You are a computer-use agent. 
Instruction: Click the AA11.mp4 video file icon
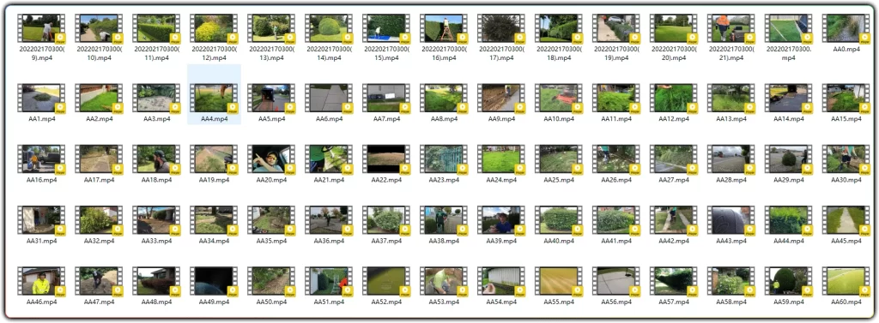[616, 99]
